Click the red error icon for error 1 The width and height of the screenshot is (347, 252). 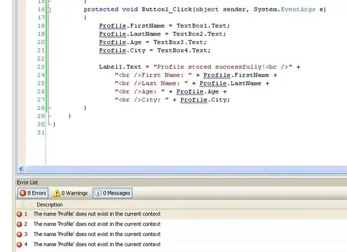click(x=19, y=214)
